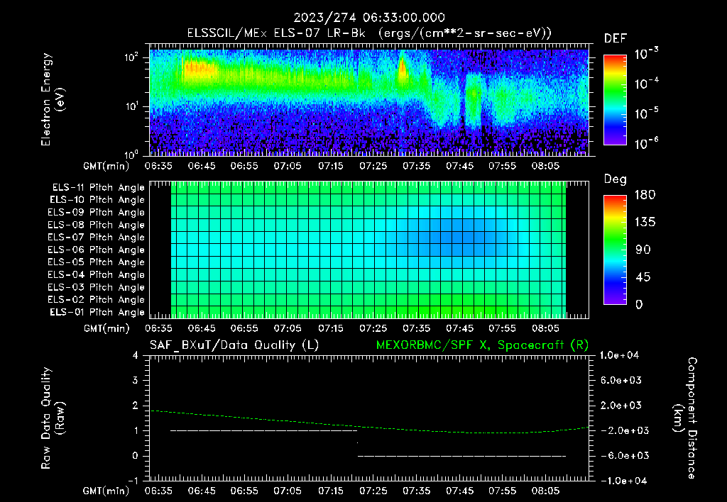The height and width of the screenshot is (502, 727).
Task: Select the ELS-08 Pitch Angle row label
Action: click(x=97, y=225)
